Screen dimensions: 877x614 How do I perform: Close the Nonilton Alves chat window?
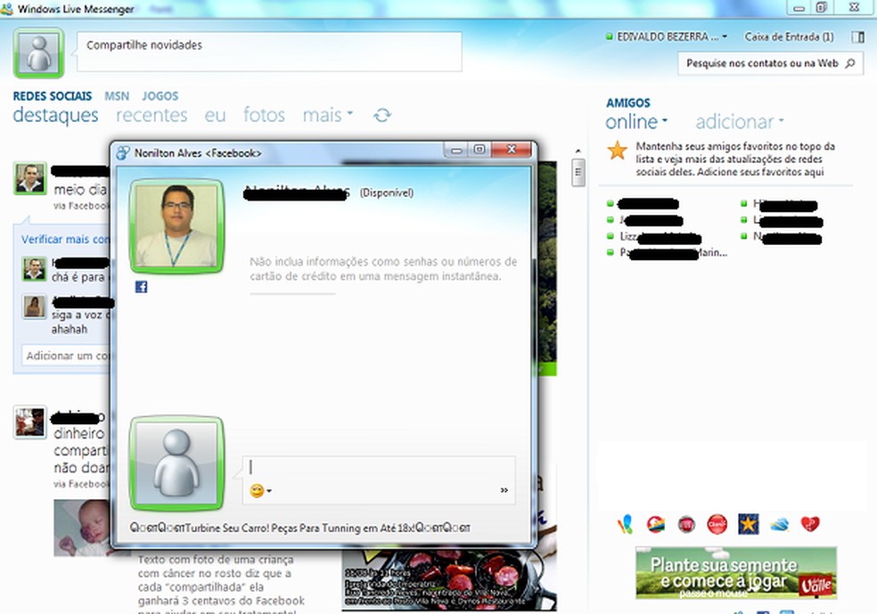coord(512,150)
